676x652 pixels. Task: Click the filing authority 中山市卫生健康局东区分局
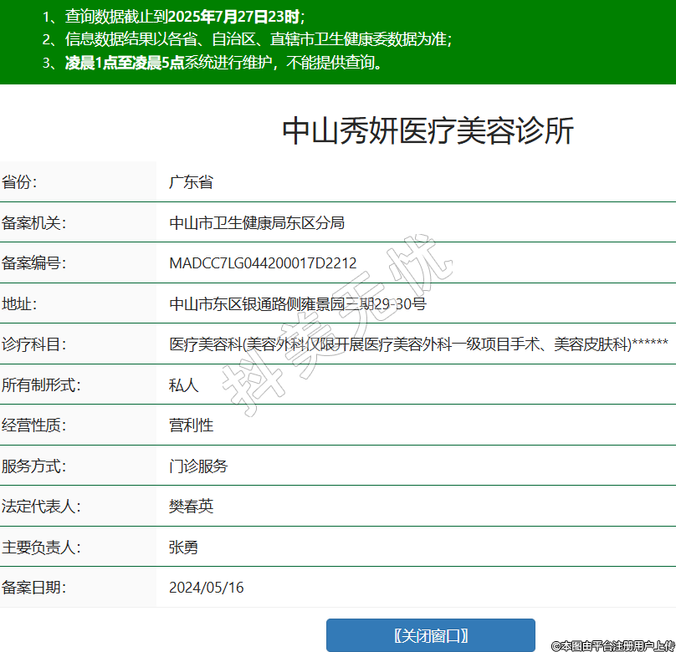(257, 223)
